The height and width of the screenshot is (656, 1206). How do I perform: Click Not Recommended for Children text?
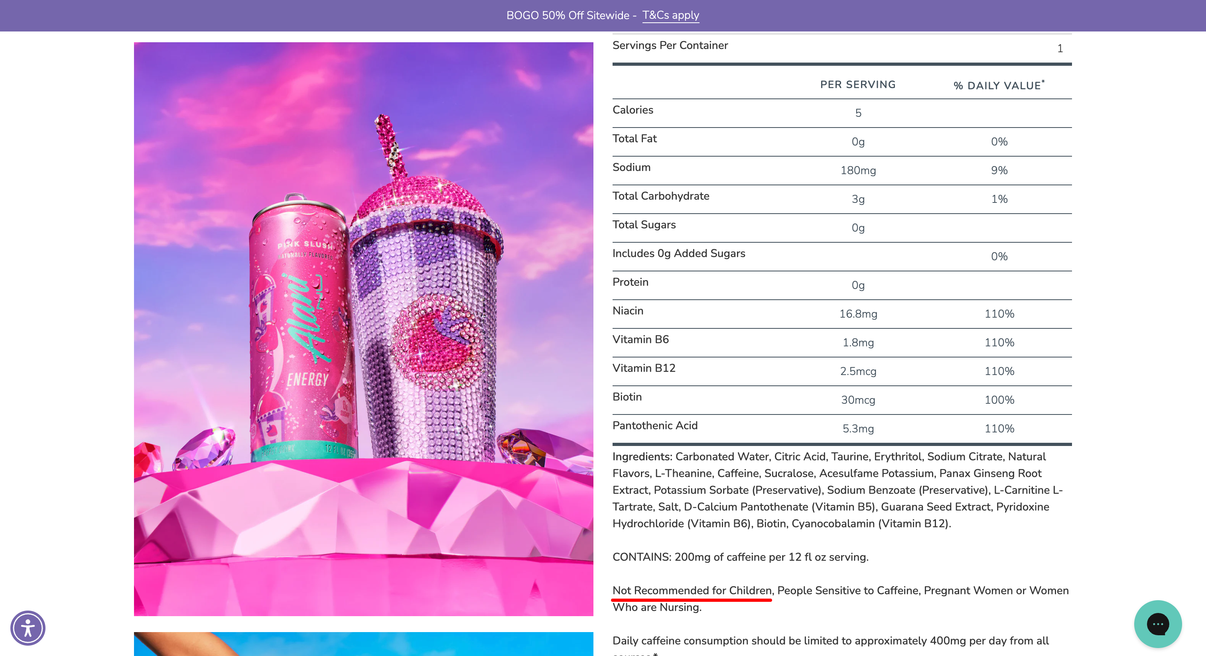click(692, 591)
